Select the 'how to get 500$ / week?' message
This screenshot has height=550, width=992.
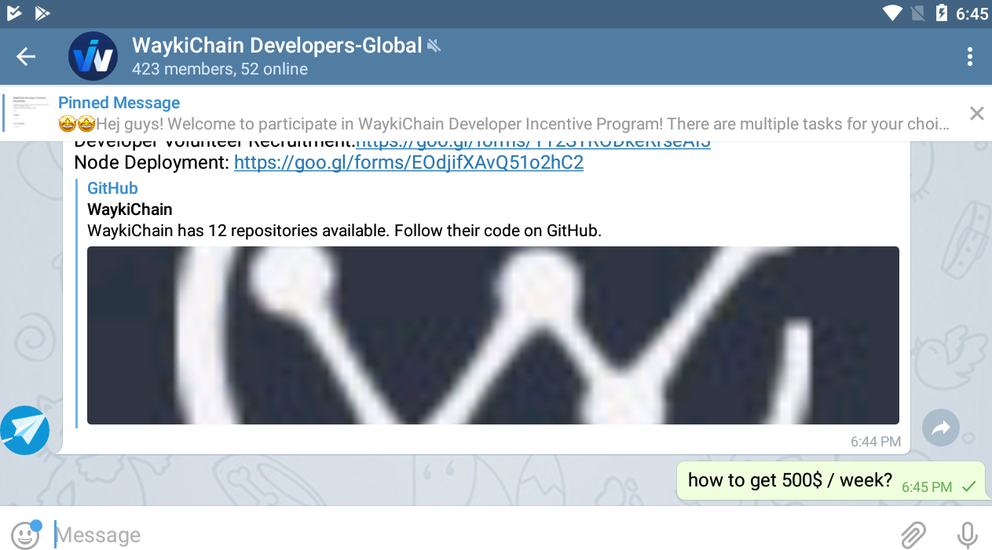click(x=830, y=480)
